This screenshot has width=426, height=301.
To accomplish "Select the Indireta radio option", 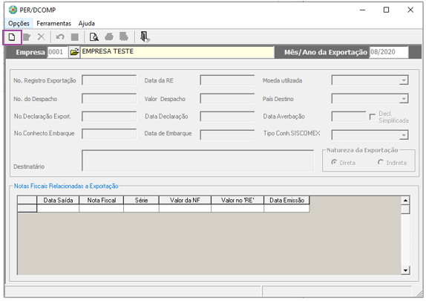I will pyautogui.click(x=380, y=162).
